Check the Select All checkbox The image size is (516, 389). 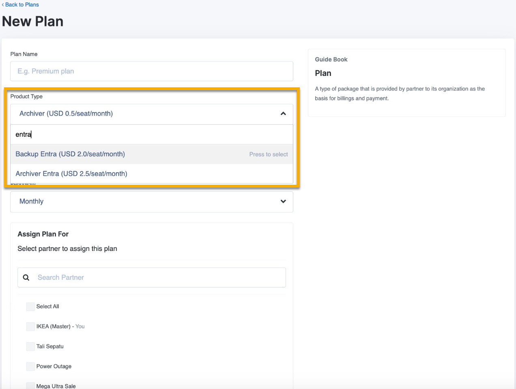[x=30, y=307]
